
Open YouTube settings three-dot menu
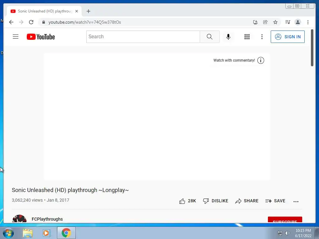[x=262, y=37]
